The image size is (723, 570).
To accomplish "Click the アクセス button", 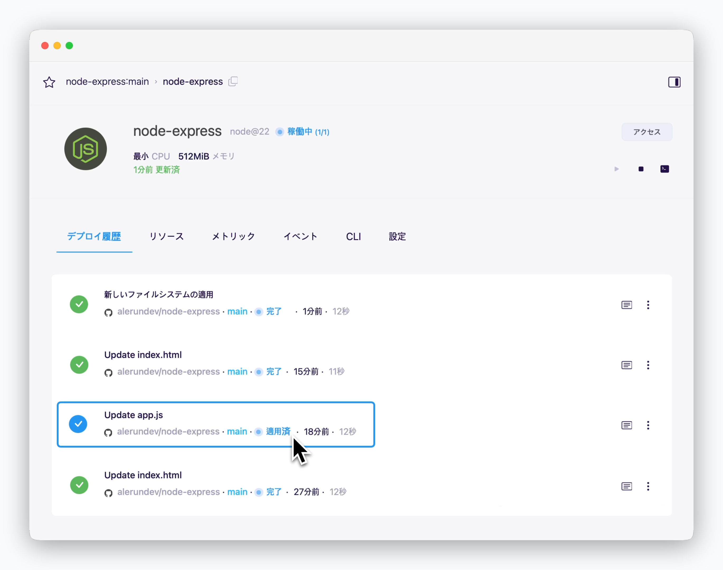I will (x=646, y=132).
